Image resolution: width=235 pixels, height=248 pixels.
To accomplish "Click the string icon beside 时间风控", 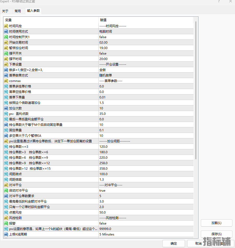I will tap(6, 26).
